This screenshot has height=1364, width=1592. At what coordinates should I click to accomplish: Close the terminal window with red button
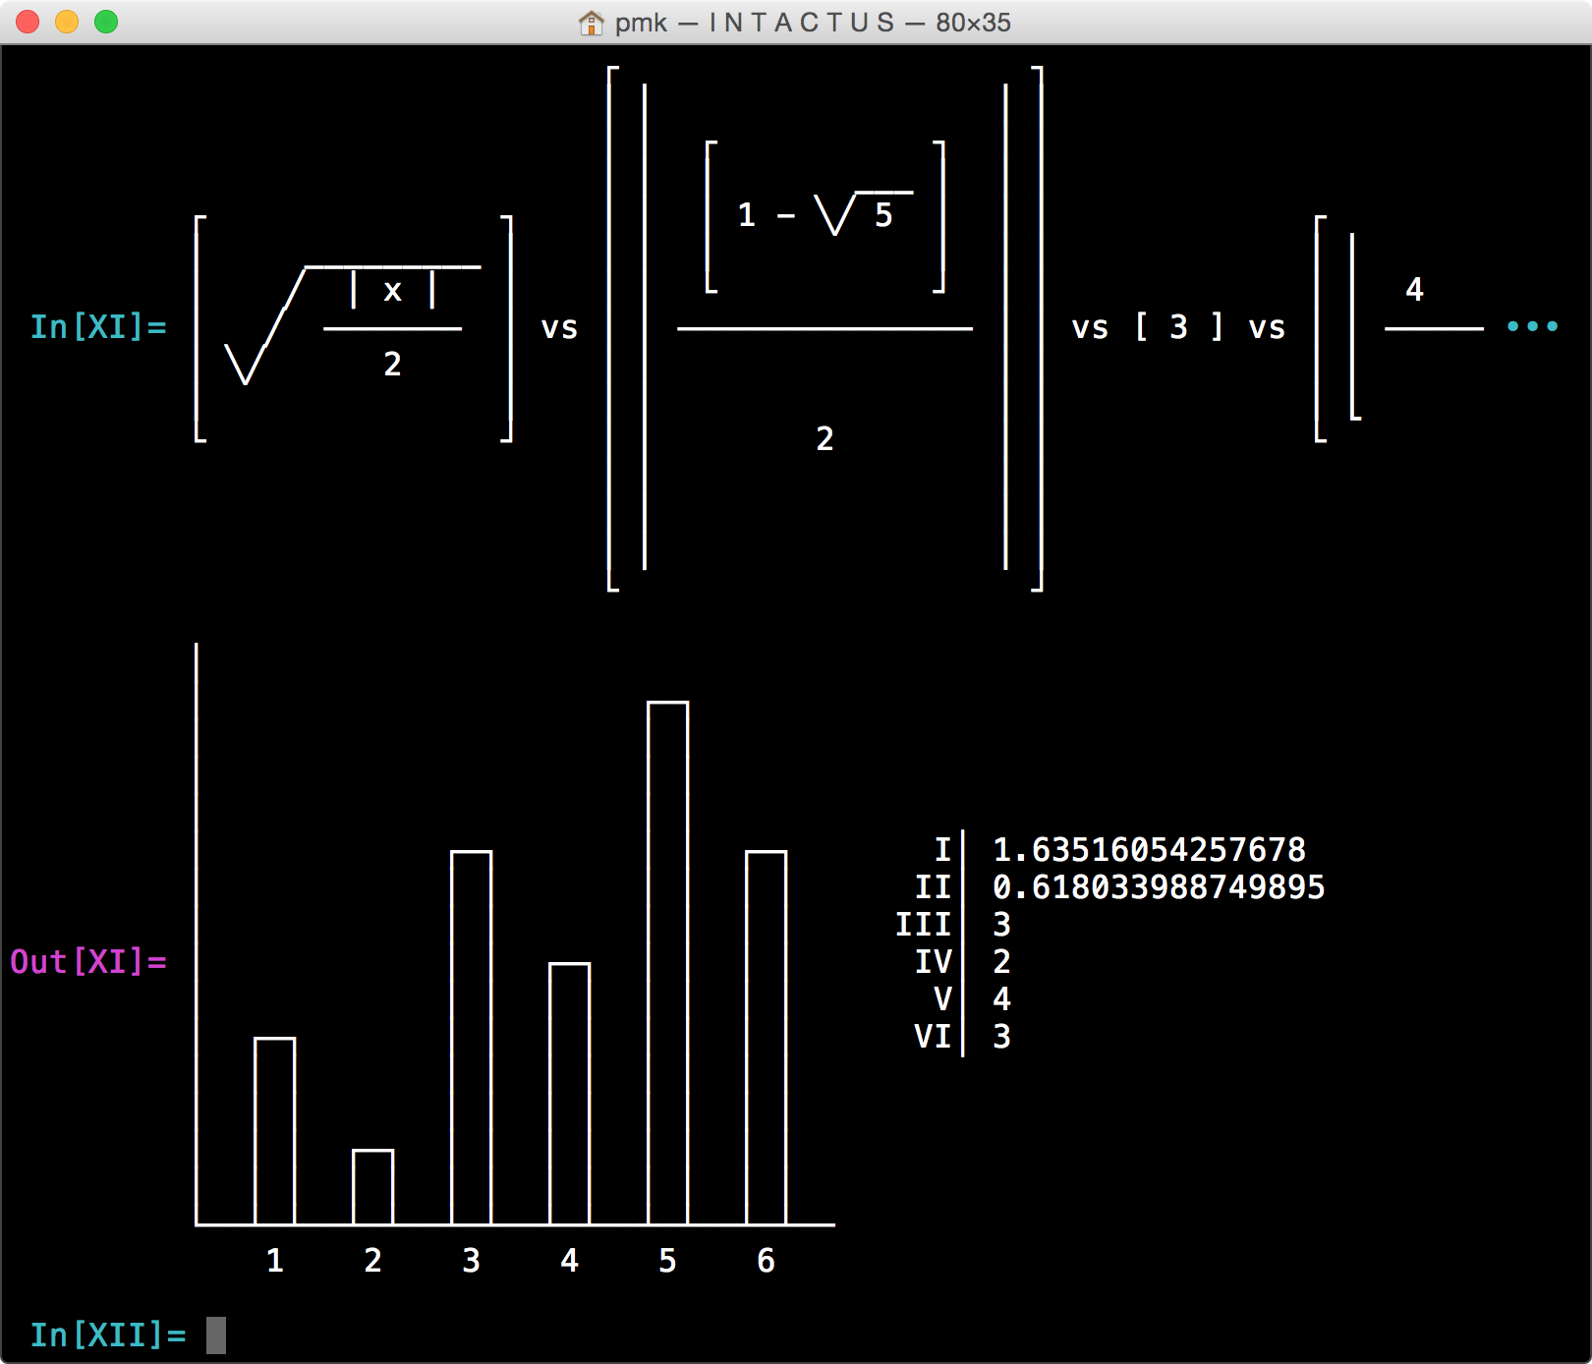28,22
